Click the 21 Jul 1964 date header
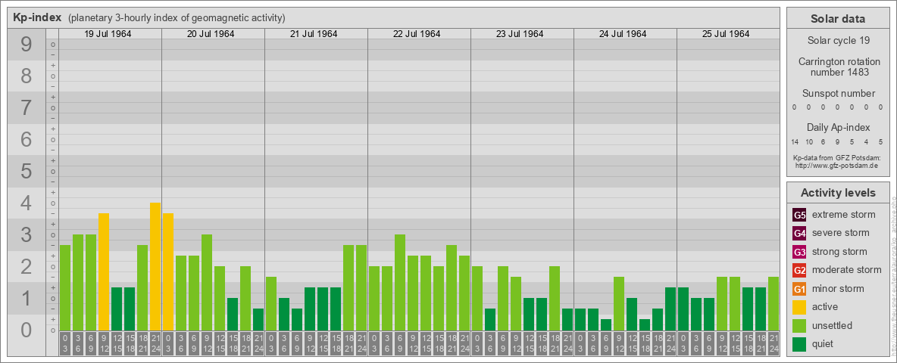 (x=314, y=34)
